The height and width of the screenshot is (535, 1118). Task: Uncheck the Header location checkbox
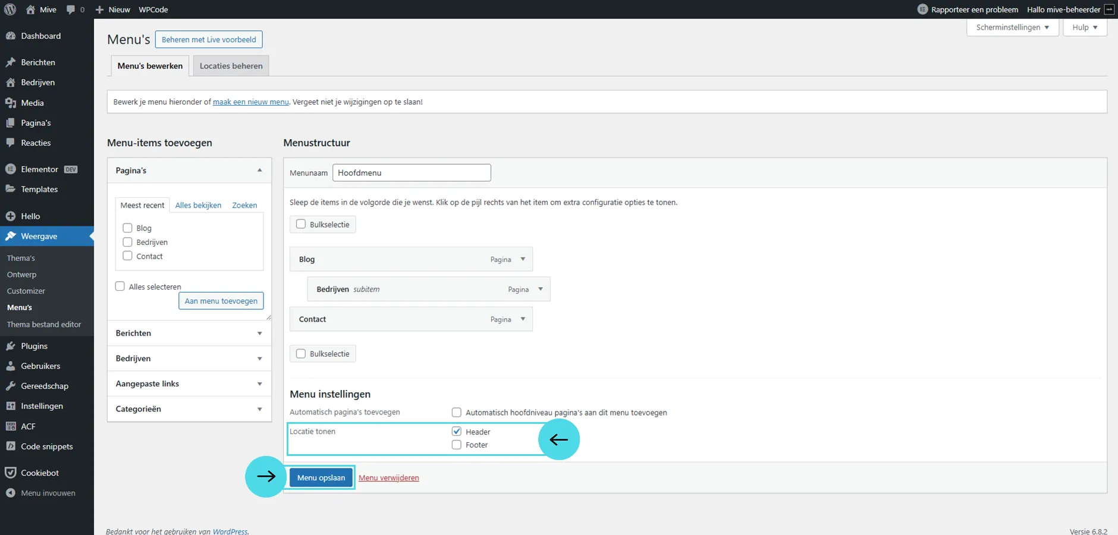click(457, 432)
